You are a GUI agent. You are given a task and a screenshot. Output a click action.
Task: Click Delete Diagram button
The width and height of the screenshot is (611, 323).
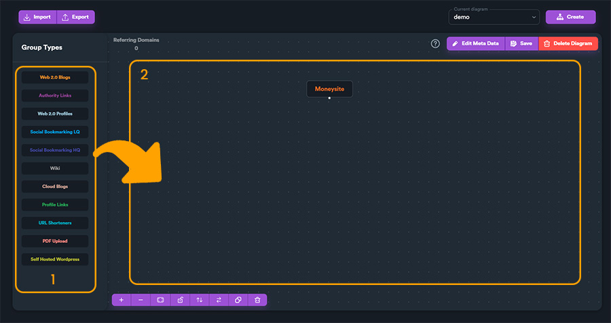point(568,43)
